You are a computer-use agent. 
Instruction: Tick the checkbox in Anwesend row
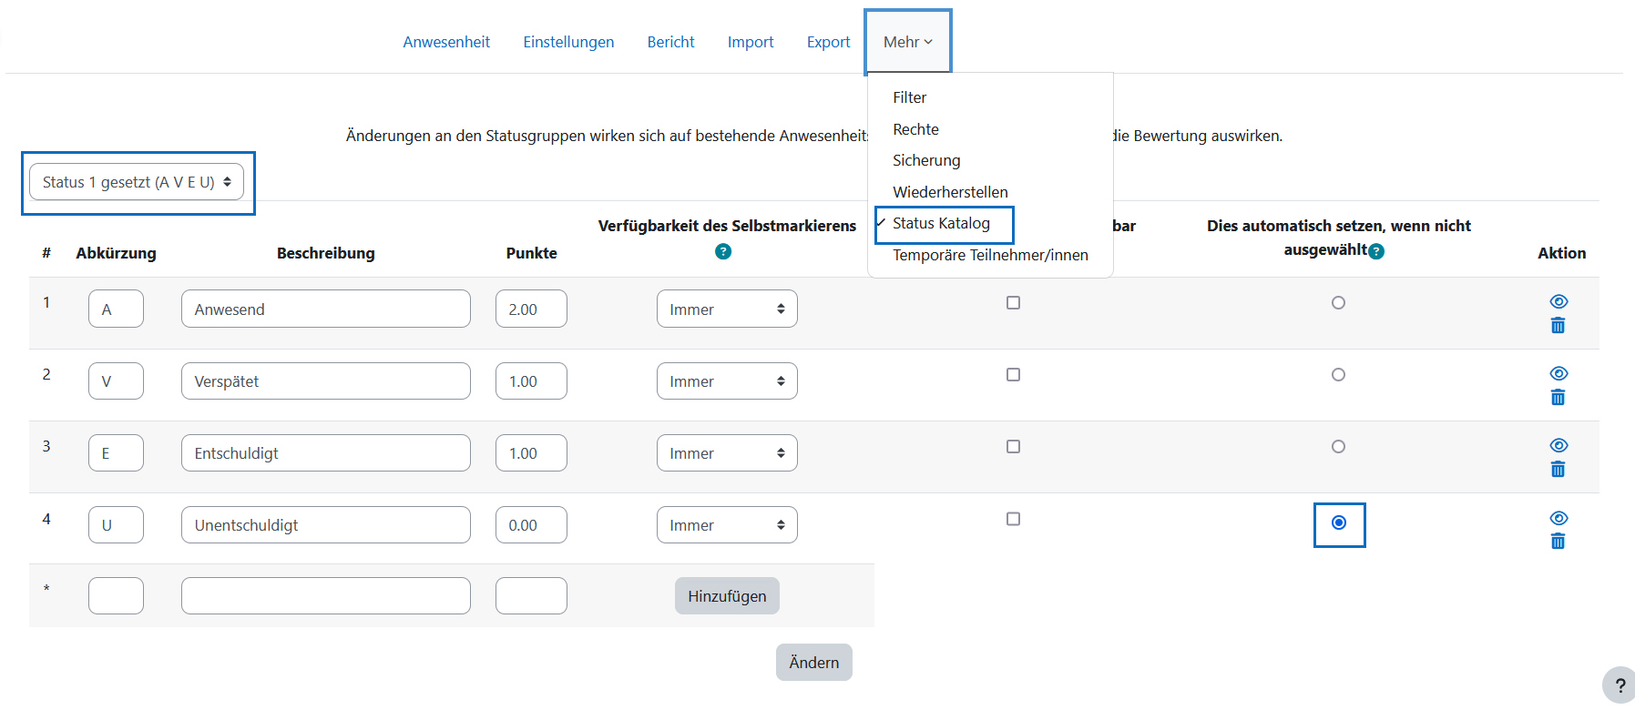1013,302
